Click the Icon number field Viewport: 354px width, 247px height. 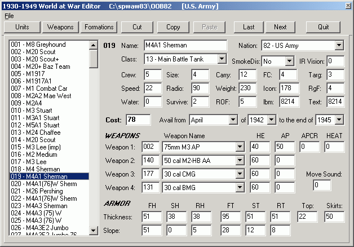289,89
